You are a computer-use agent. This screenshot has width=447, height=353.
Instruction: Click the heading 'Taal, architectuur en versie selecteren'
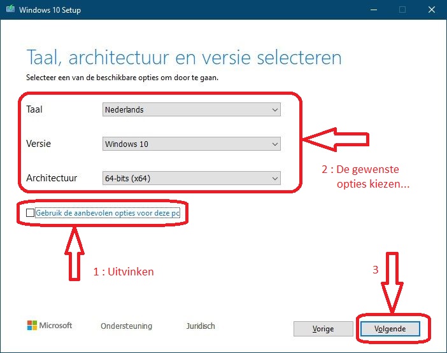point(184,58)
